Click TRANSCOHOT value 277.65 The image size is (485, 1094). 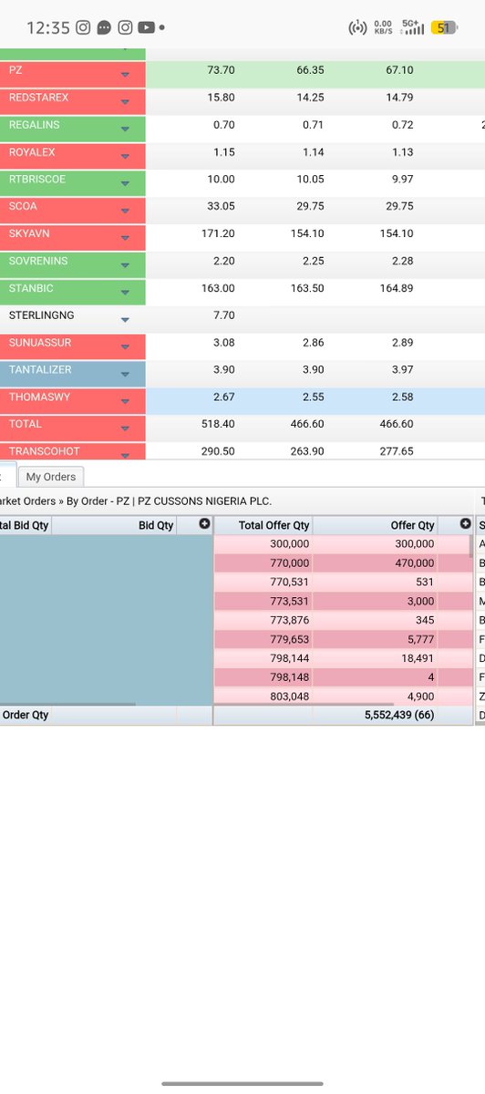(x=395, y=451)
